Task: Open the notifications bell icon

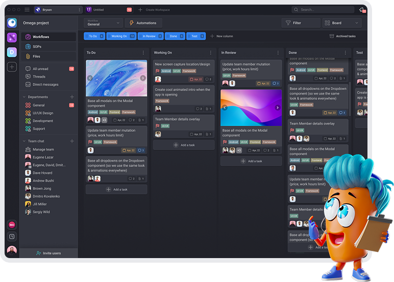Action: coord(362,10)
